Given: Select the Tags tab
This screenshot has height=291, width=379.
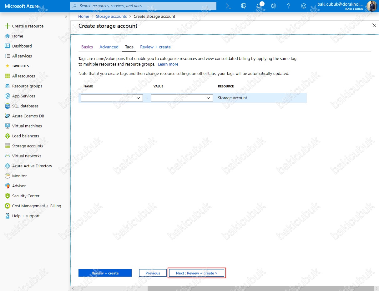Looking at the screenshot, I should click(x=129, y=47).
